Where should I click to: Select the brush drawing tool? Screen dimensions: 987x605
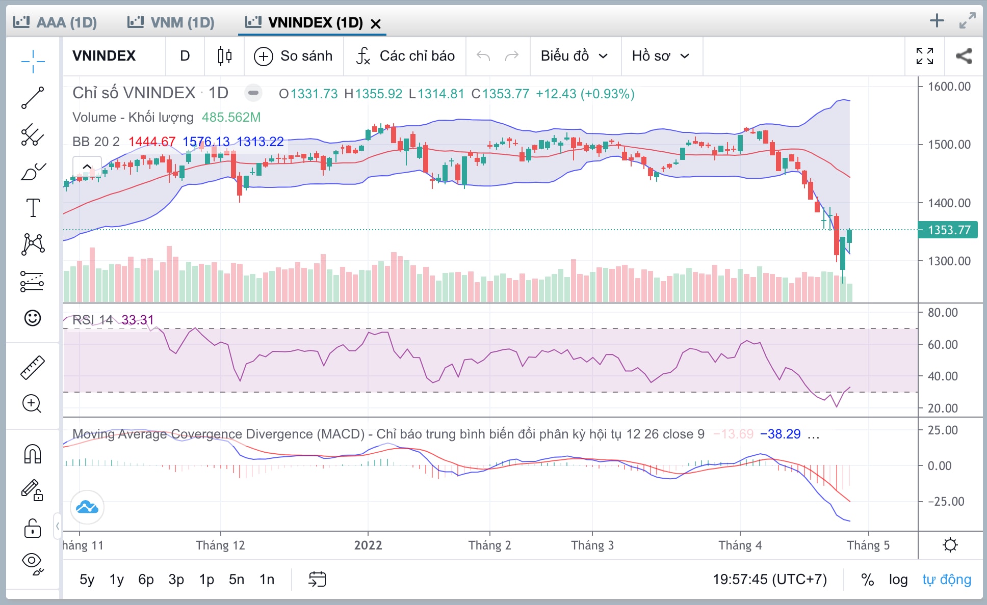33,172
